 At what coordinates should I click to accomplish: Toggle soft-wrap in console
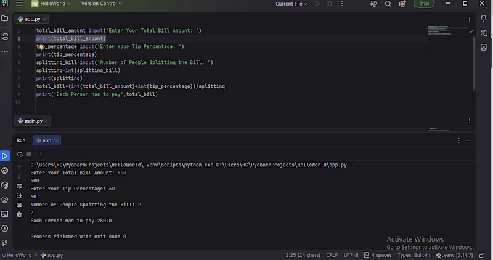[19, 186]
